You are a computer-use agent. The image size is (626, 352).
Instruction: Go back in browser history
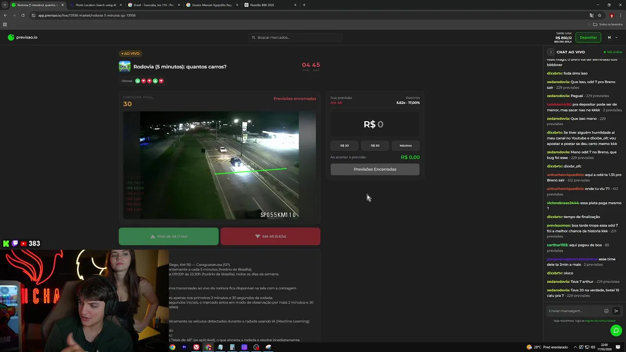(x=5, y=15)
